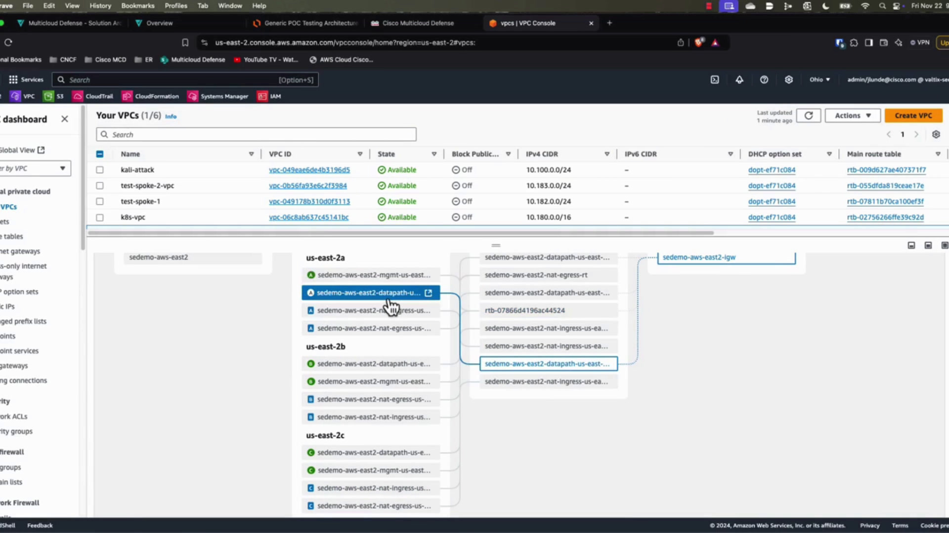
Task: Open the Bookmarks menu
Action: click(x=138, y=6)
